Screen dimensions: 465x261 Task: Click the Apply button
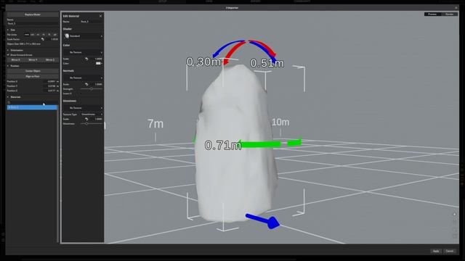pyautogui.click(x=436, y=251)
